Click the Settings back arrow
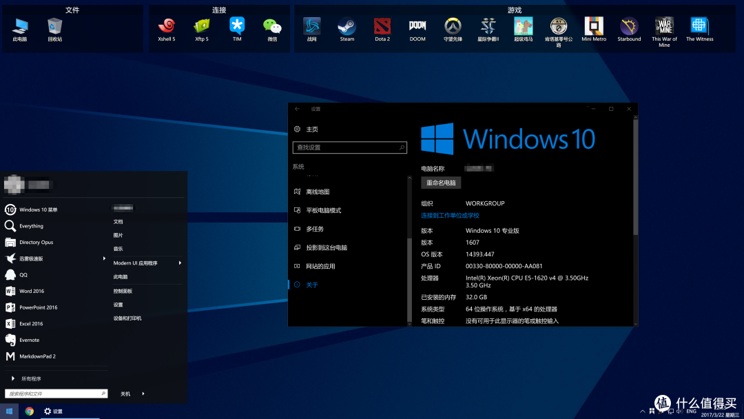Image resolution: width=744 pixels, height=419 pixels. (x=297, y=109)
